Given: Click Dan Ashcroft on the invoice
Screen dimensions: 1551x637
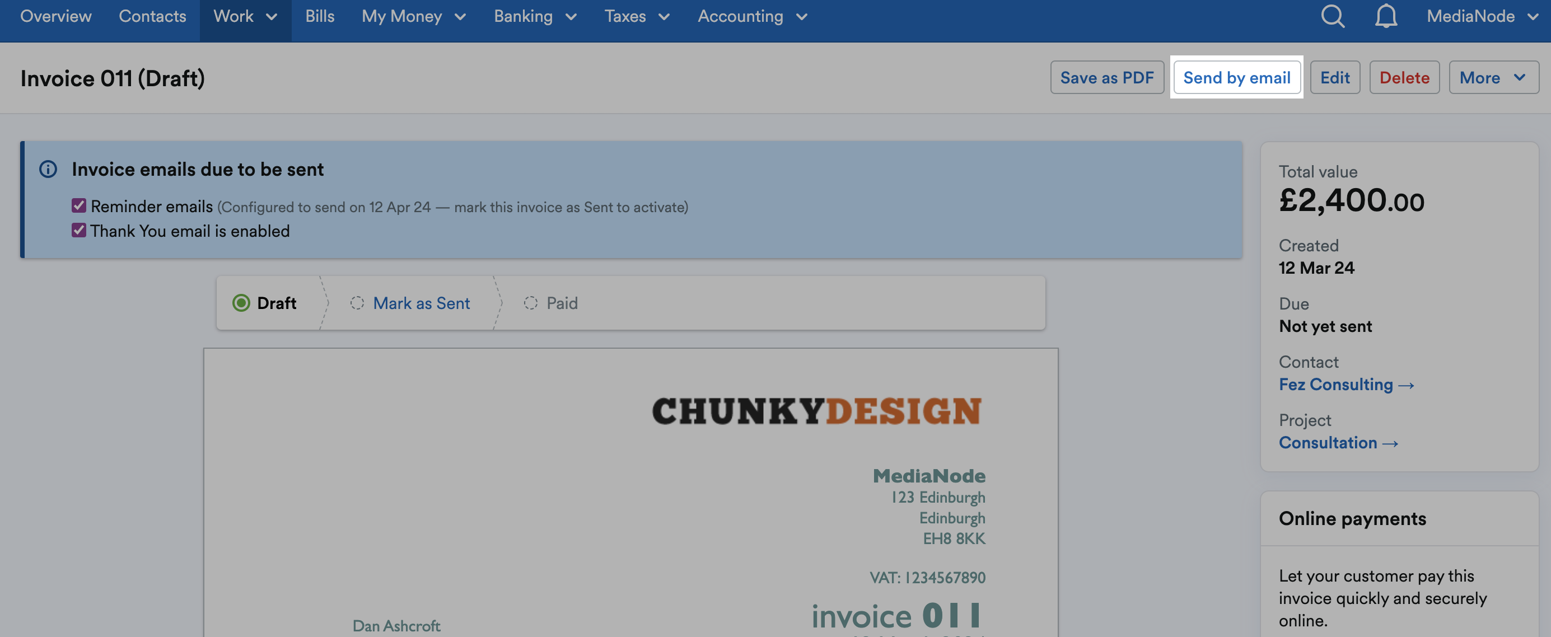Looking at the screenshot, I should click(396, 626).
